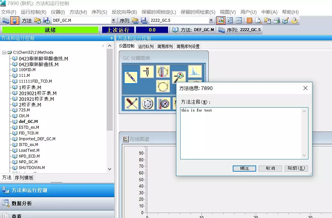The image size is (332, 218).
Task: Click the save sequence disk icon
Action: (x=144, y=20)
